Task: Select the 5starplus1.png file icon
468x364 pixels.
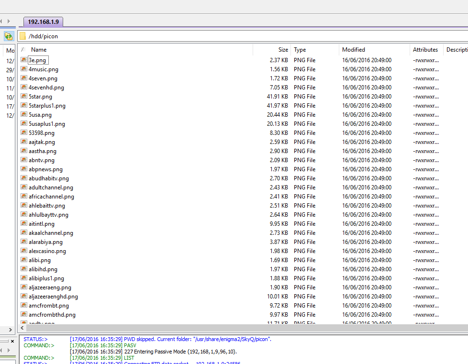Action: click(x=24, y=105)
